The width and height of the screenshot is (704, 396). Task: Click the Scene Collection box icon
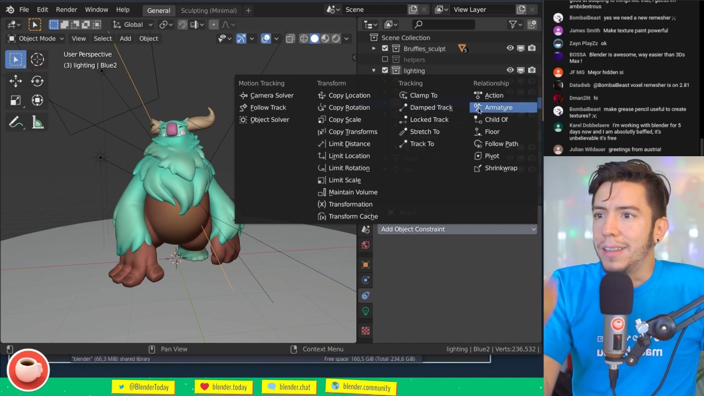point(374,37)
